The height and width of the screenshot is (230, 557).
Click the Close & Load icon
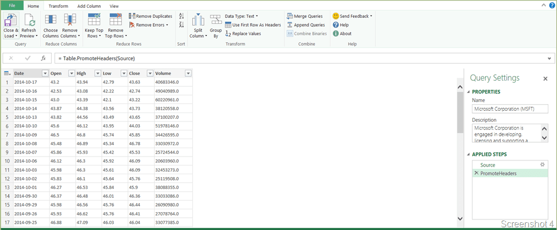point(10,21)
